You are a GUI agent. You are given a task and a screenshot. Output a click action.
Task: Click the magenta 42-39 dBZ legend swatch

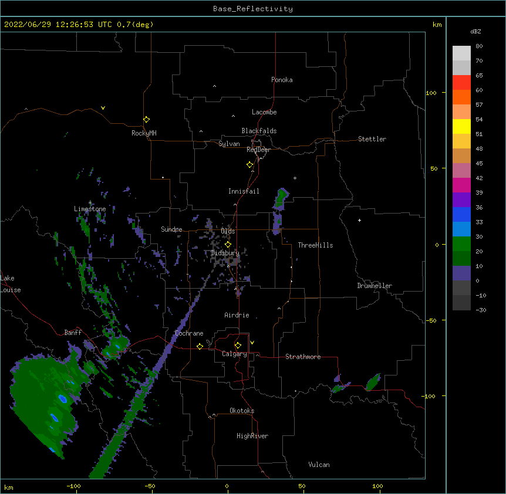pos(461,185)
